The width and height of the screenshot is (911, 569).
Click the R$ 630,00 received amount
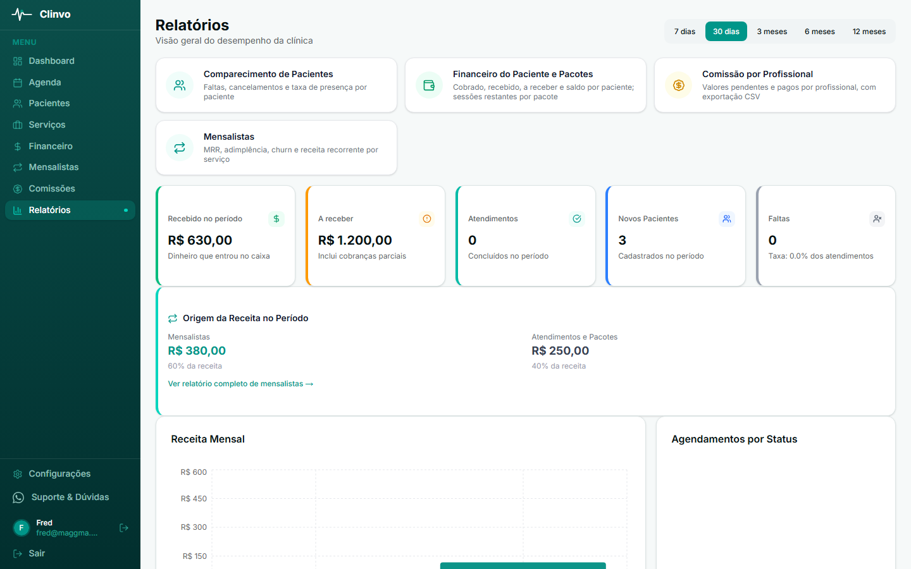pos(200,241)
